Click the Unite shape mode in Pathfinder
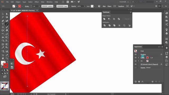 104,19
